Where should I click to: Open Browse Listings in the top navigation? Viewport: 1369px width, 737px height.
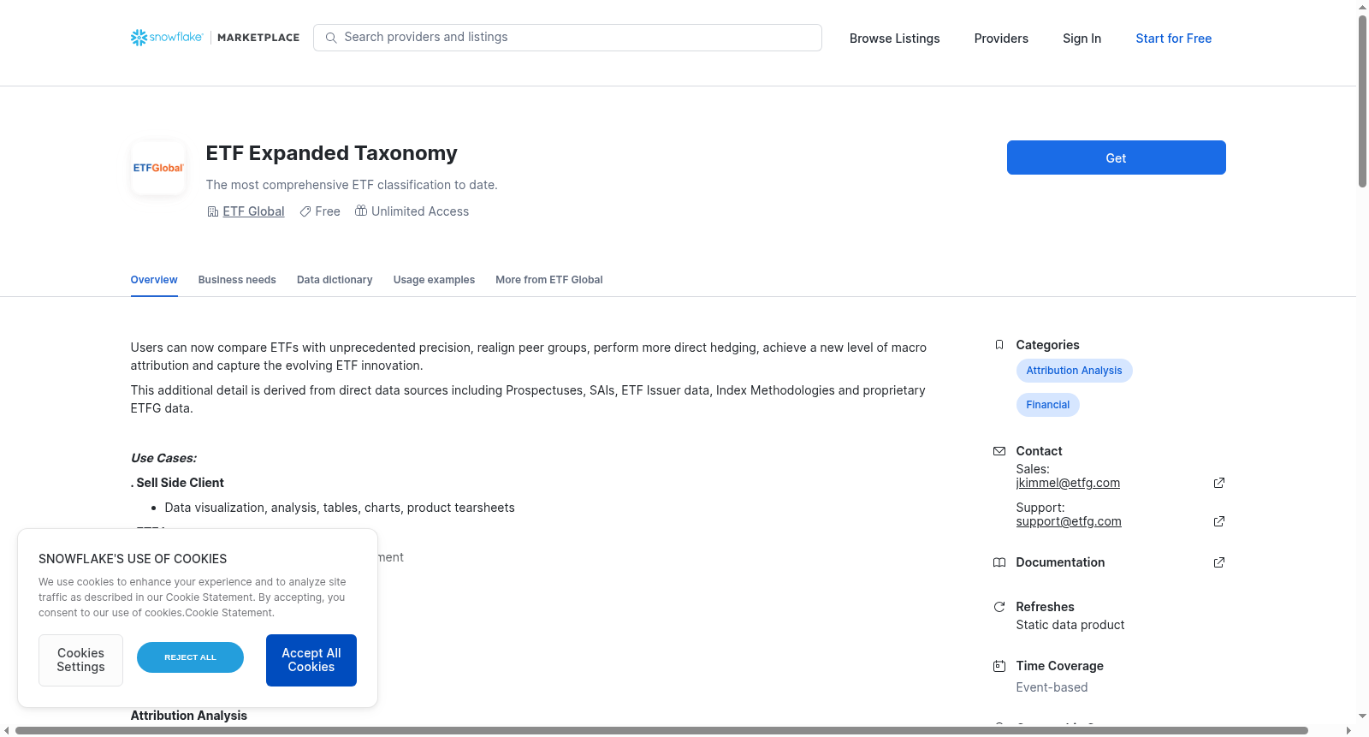click(x=894, y=39)
